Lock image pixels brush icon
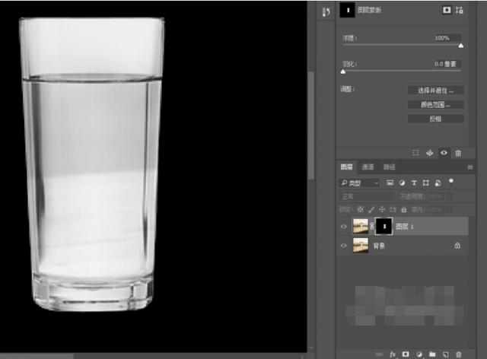 click(x=371, y=210)
